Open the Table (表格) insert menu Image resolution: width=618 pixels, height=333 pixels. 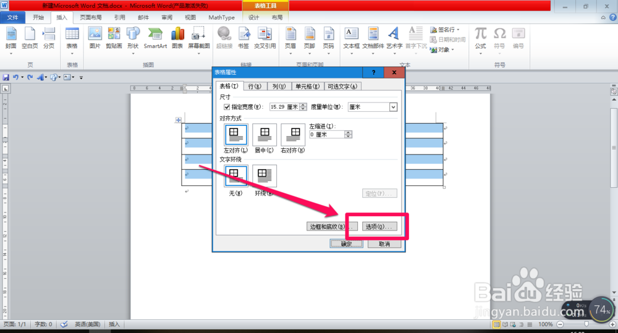pyautogui.click(x=72, y=39)
